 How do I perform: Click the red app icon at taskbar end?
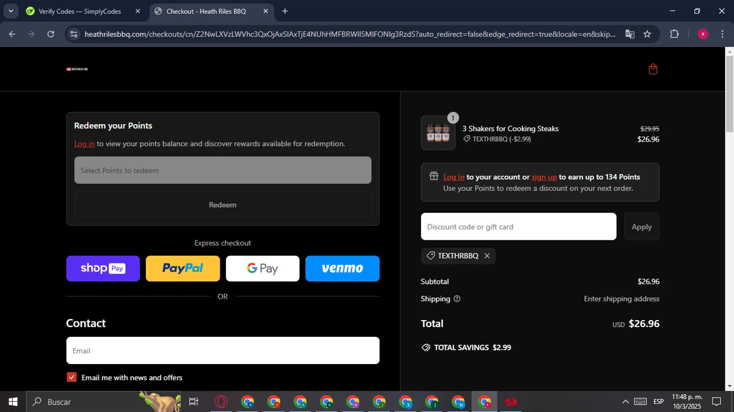point(510,402)
